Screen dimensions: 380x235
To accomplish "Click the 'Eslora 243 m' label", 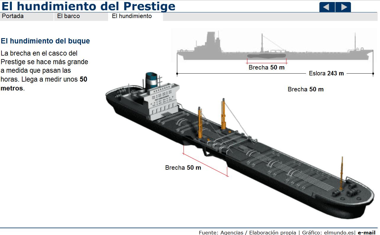I will coord(326,73).
